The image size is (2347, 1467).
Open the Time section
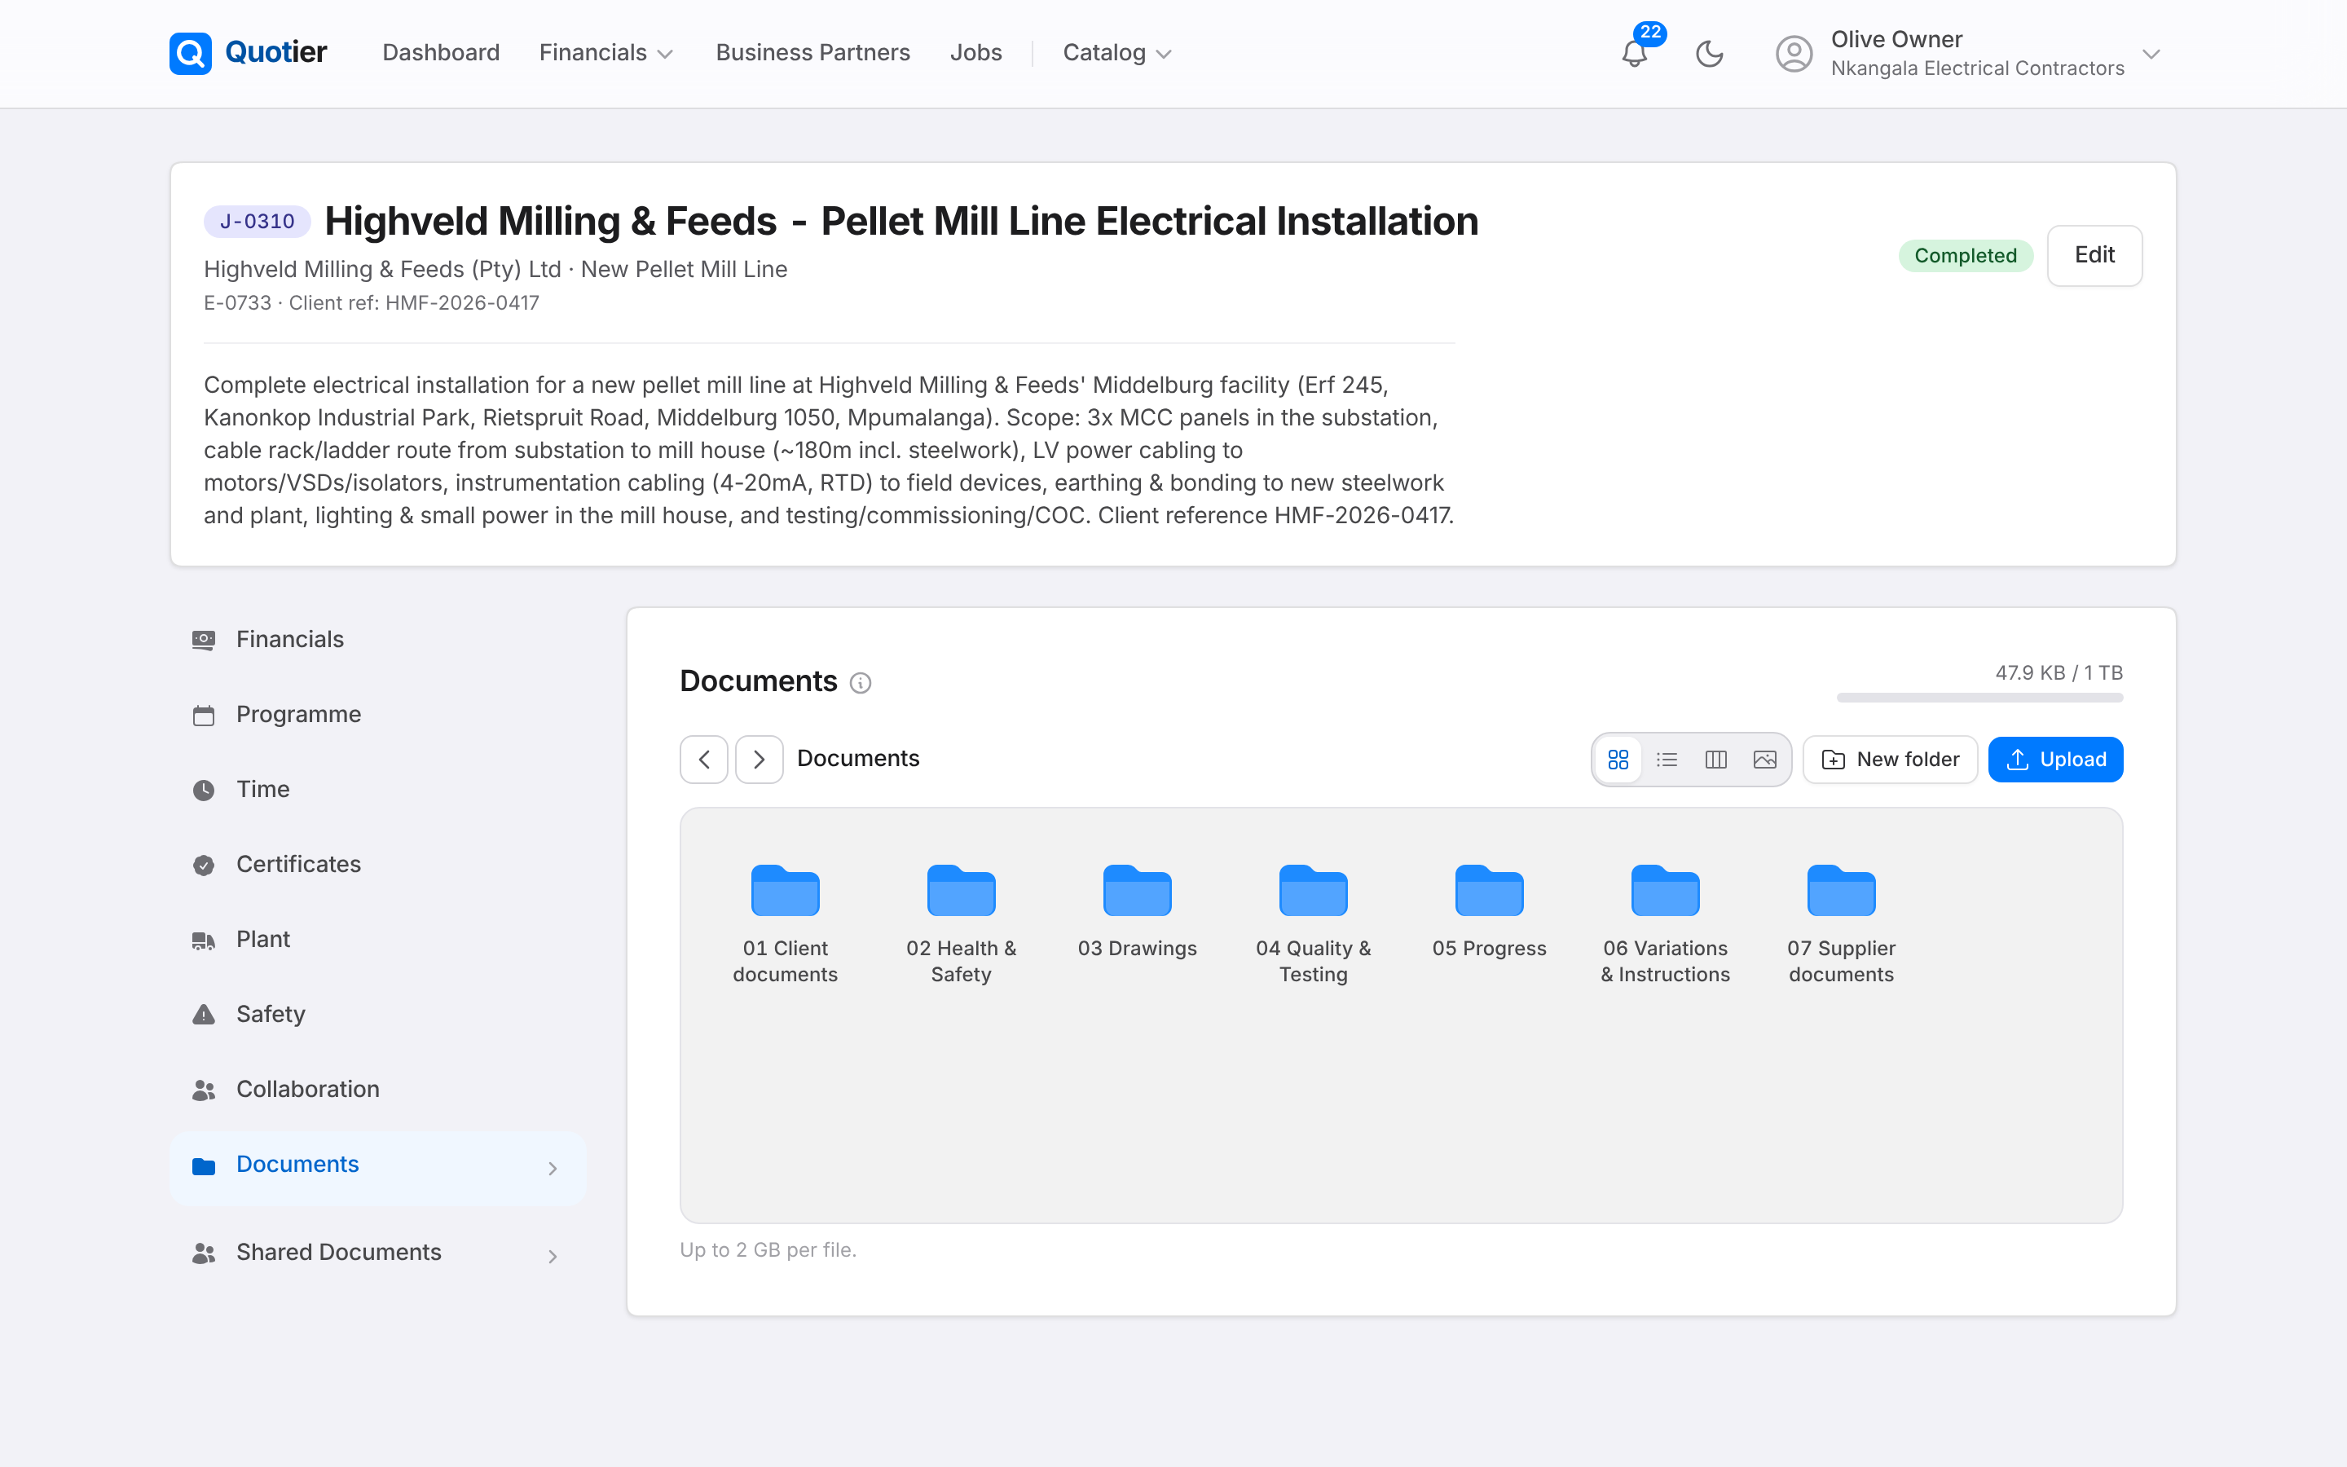pyautogui.click(x=378, y=790)
